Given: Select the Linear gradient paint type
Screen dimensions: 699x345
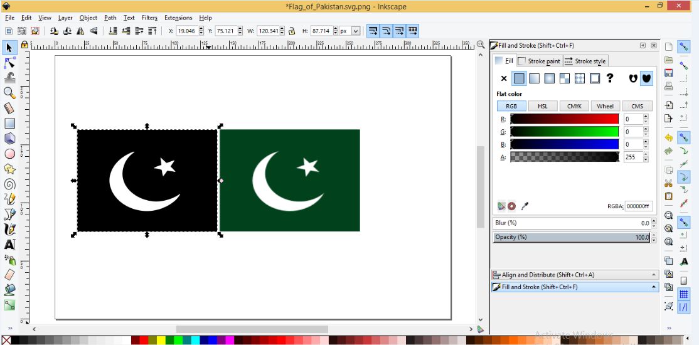Looking at the screenshot, I should coord(534,78).
